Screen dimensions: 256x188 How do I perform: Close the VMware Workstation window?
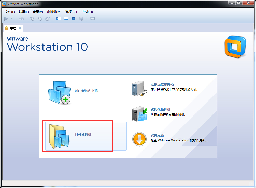tap(248, 3)
